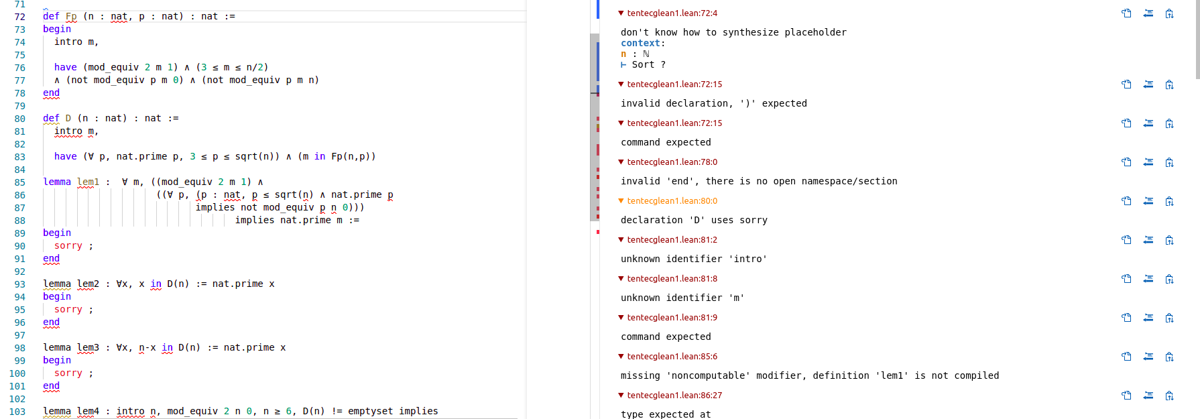The width and height of the screenshot is (1200, 419).
Task: Place cursor on 'lemma lem3' in the editor
Action: (71, 347)
